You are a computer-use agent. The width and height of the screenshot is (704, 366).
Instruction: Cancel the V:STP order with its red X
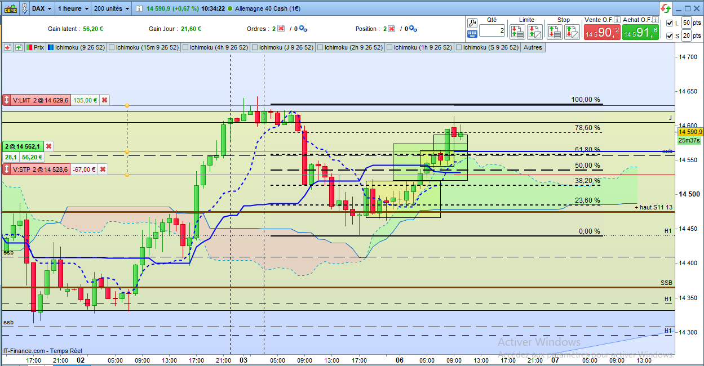click(x=104, y=169)
